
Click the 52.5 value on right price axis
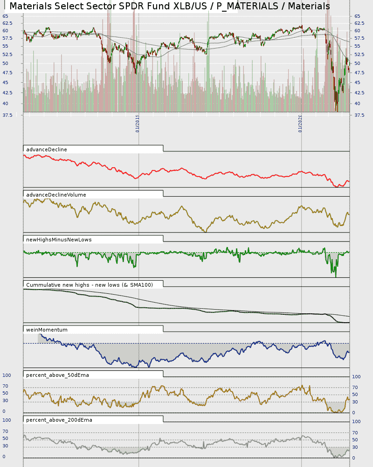pyautogui.click(x=359, y=55)
